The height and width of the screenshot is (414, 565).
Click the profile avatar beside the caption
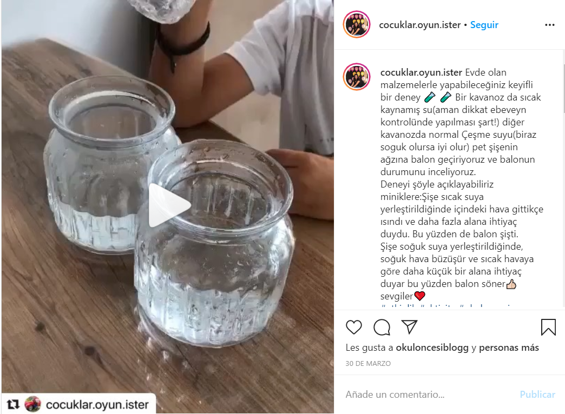click(x=356, y=77)
